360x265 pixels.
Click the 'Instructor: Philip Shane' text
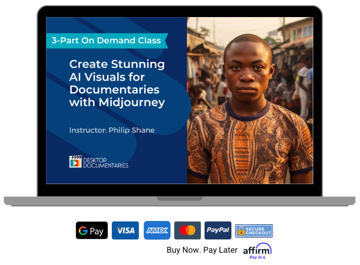coord(112,130)
